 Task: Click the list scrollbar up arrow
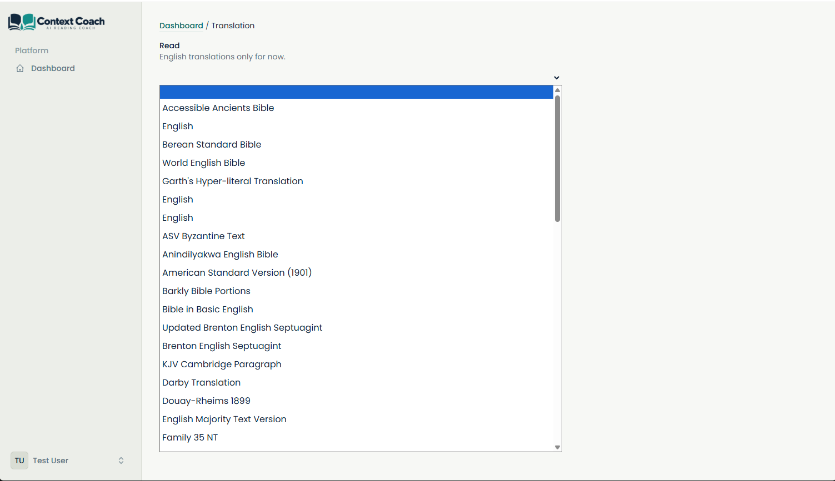point(557,90)
